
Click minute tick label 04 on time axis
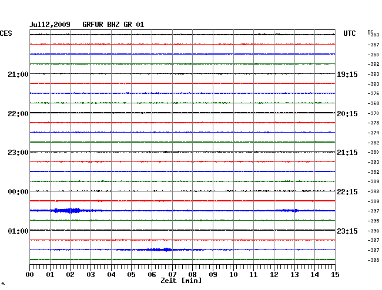click(x=111, y=275)
